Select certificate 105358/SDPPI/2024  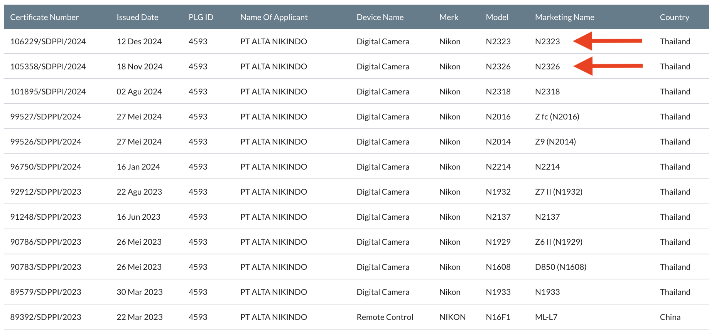pos(48,67)
